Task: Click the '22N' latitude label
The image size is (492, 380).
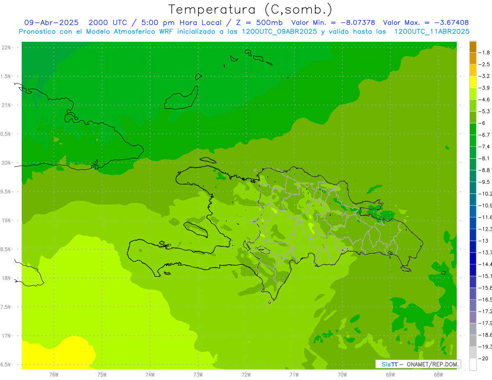Action: [6, 48]
